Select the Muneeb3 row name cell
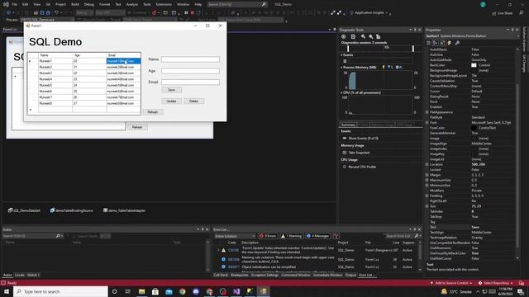This screenshot has height=297, width=529. click(x=55, y=73)
